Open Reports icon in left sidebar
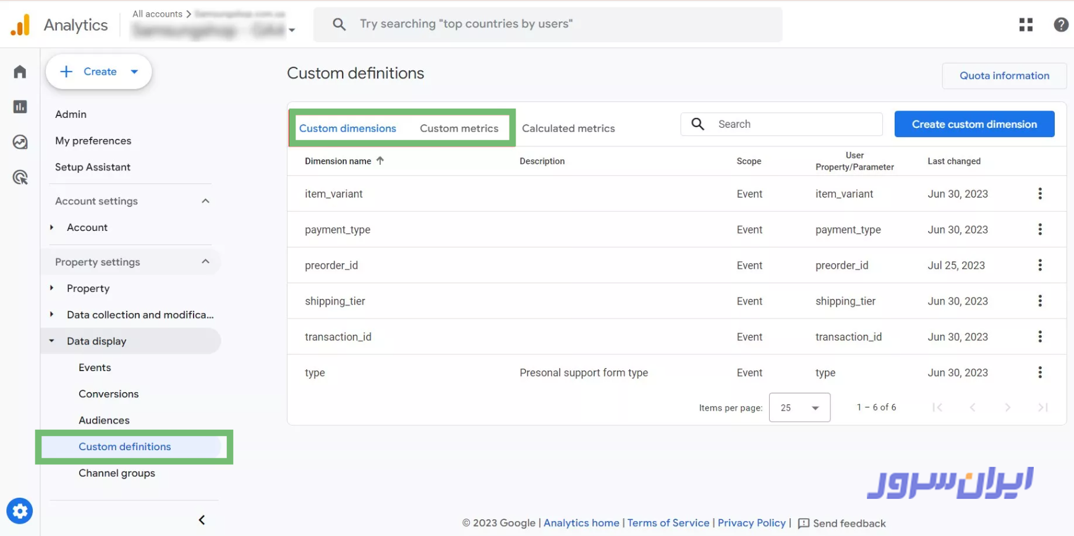Viewport: 1074px width, 536px height. [x=20, y=107]
